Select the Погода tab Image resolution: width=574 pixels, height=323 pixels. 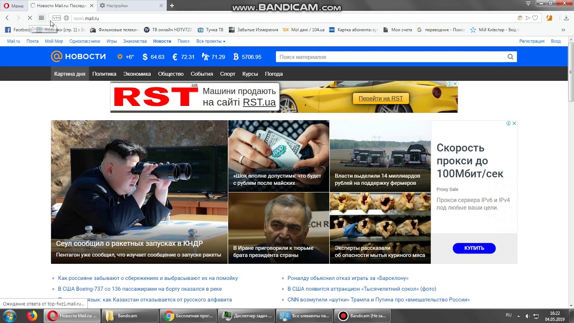click(274, 74)
